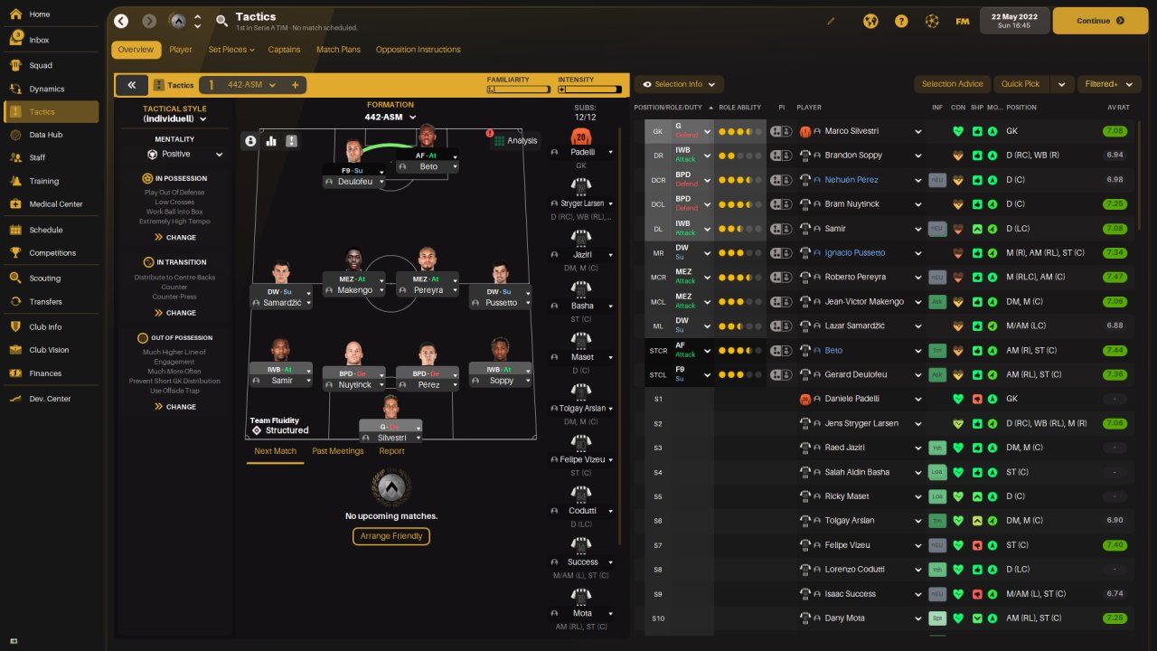Open the 442-ASM formation dropdown
Screen dimensions: 1157x651
coord(390,117)
